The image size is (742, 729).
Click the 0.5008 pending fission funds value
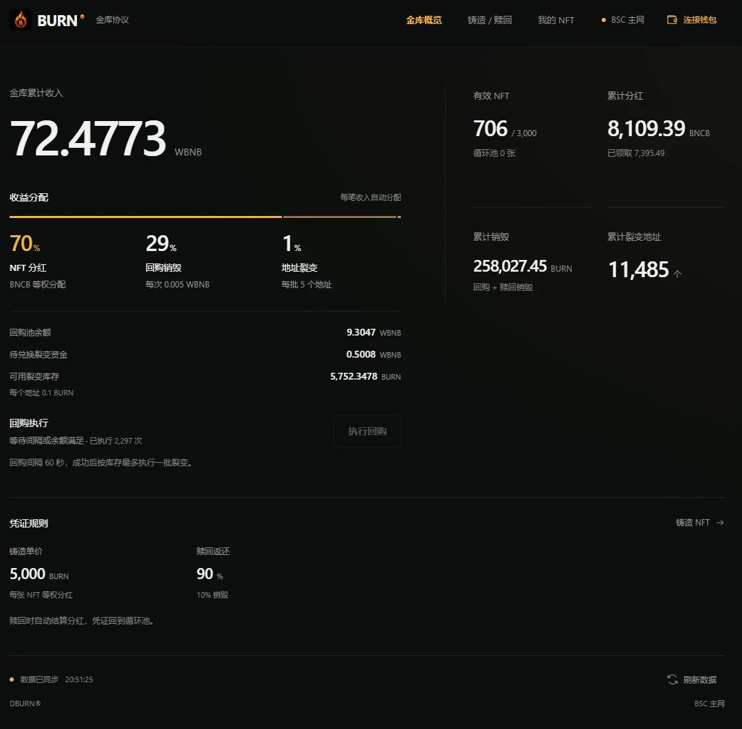click(x=360, y=355)
